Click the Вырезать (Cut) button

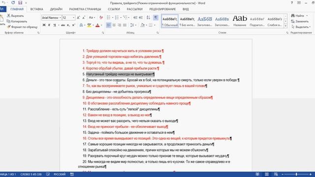point(15,16)
